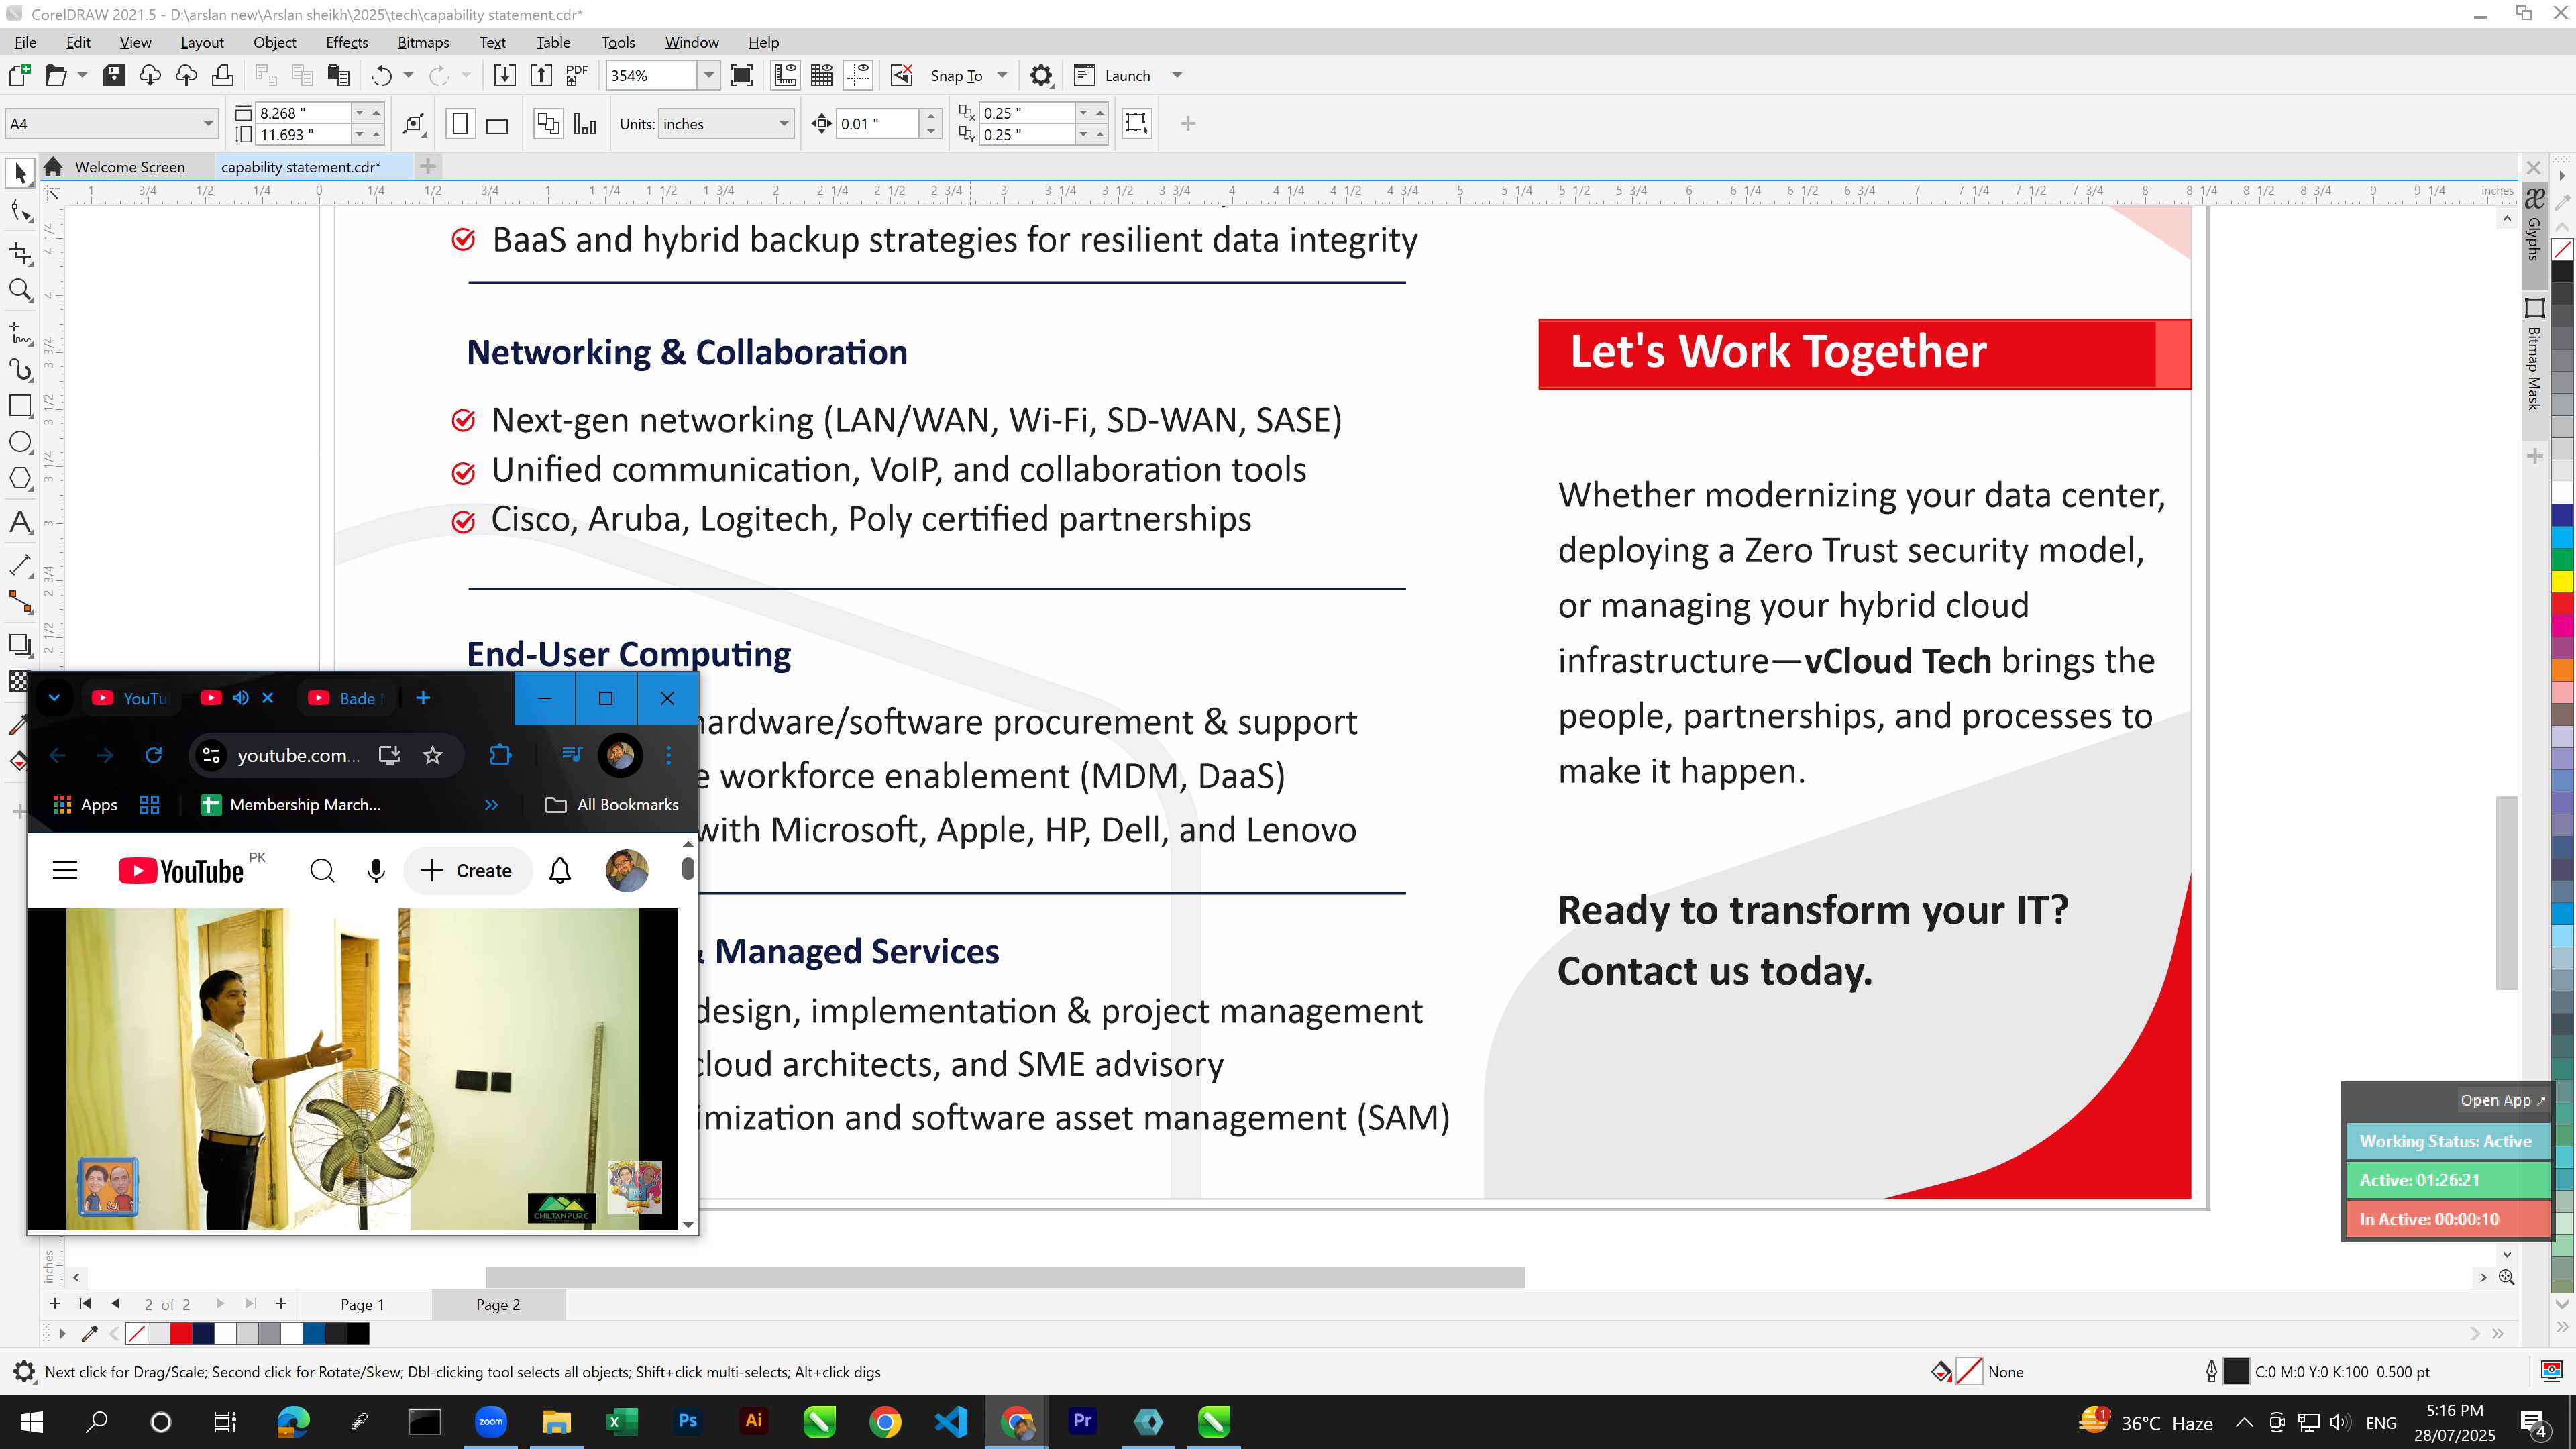Click the Undo arrow icon
The height and width of the screenshot is (1449, 2576).
click(x=381, y=75)
